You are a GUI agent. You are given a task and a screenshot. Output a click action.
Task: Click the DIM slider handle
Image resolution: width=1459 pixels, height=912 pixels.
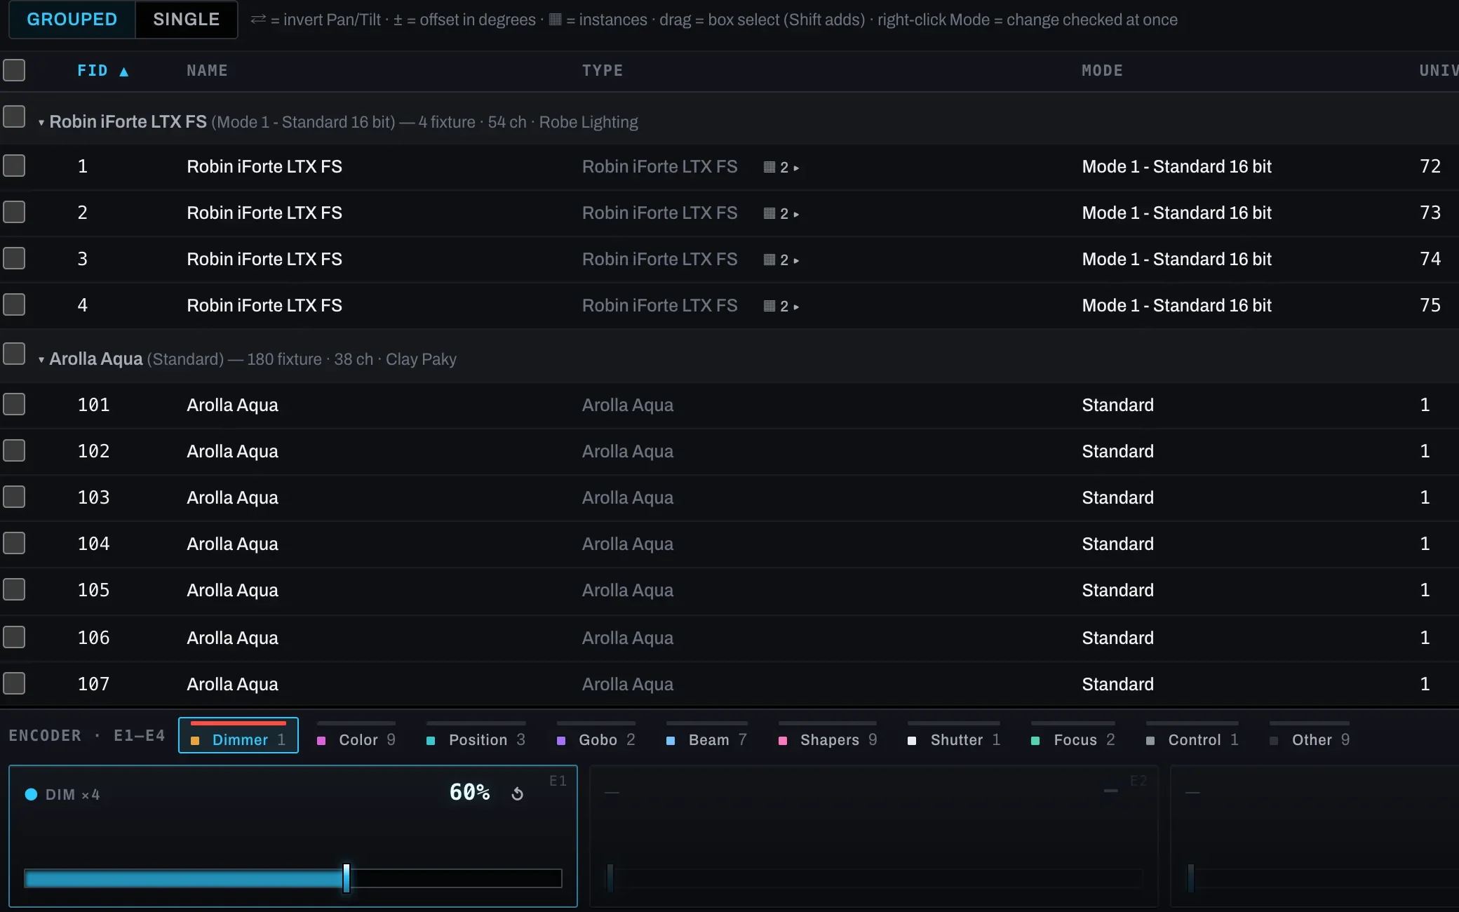coord(347,878)
